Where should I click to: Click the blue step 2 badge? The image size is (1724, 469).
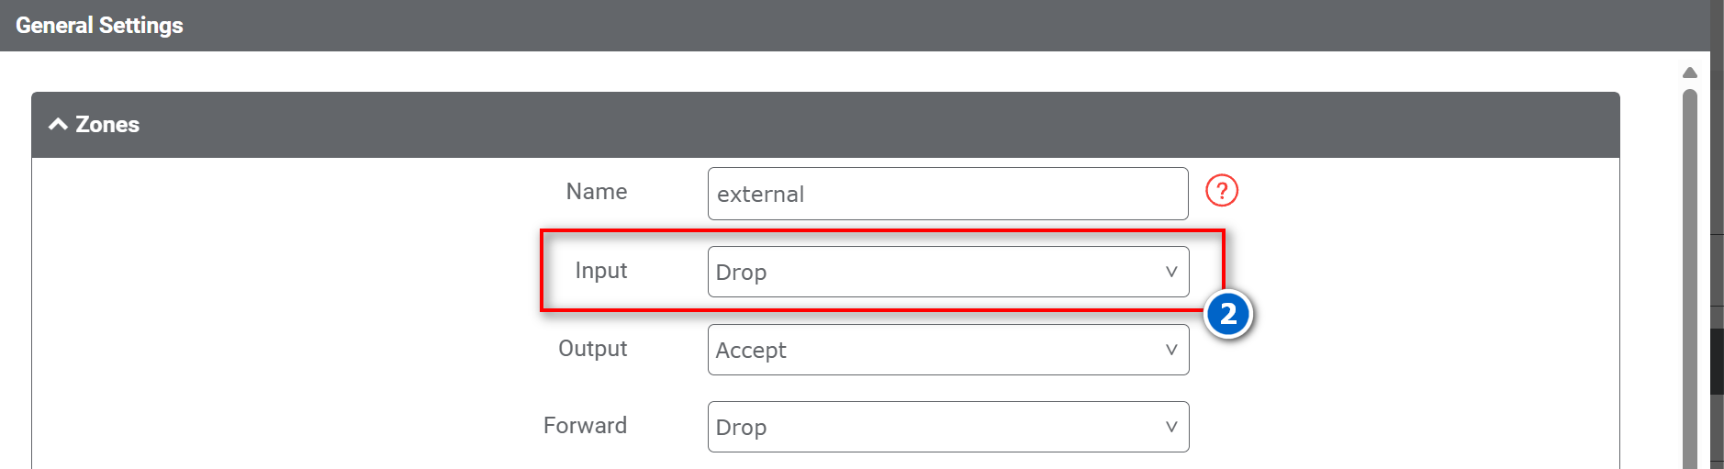pyautogui.click(x=1228, y=315)
